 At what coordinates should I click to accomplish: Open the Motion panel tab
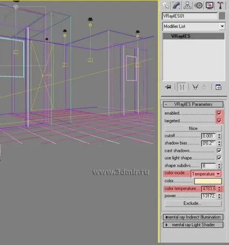198,5
